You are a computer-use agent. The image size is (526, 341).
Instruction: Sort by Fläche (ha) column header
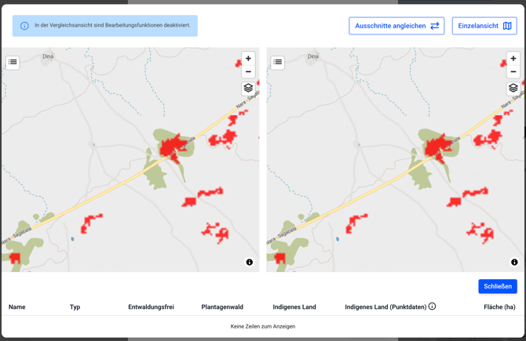499,307
